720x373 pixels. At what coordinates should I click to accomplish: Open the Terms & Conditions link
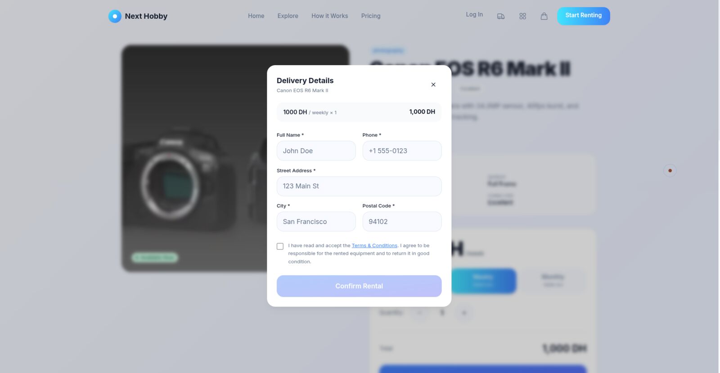tap(374, 245)
